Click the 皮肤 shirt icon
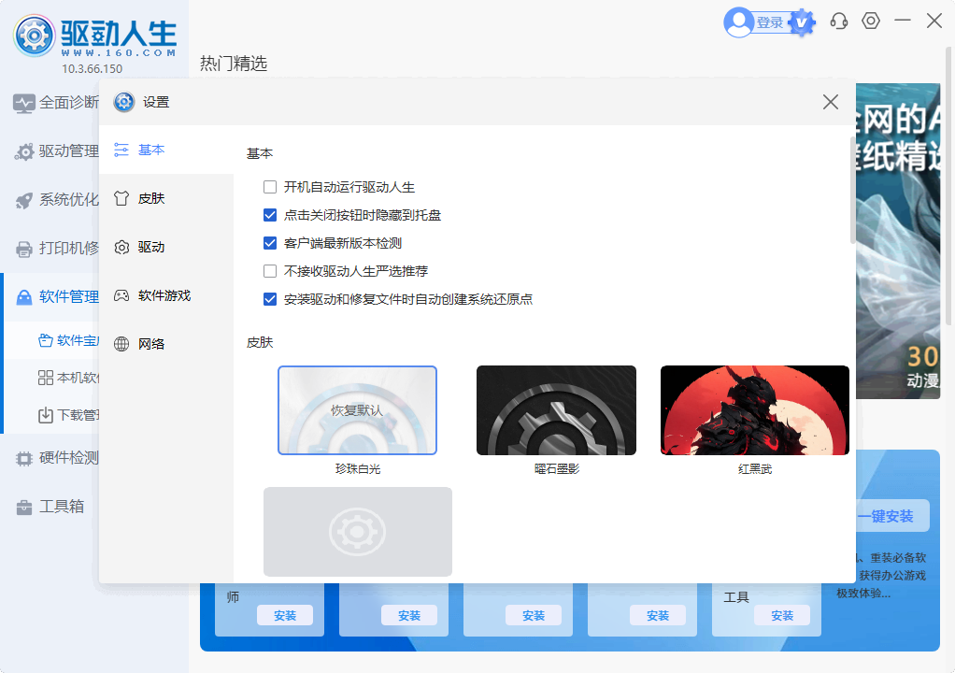Screen dimensions: 955x673 tap(121, 198)
